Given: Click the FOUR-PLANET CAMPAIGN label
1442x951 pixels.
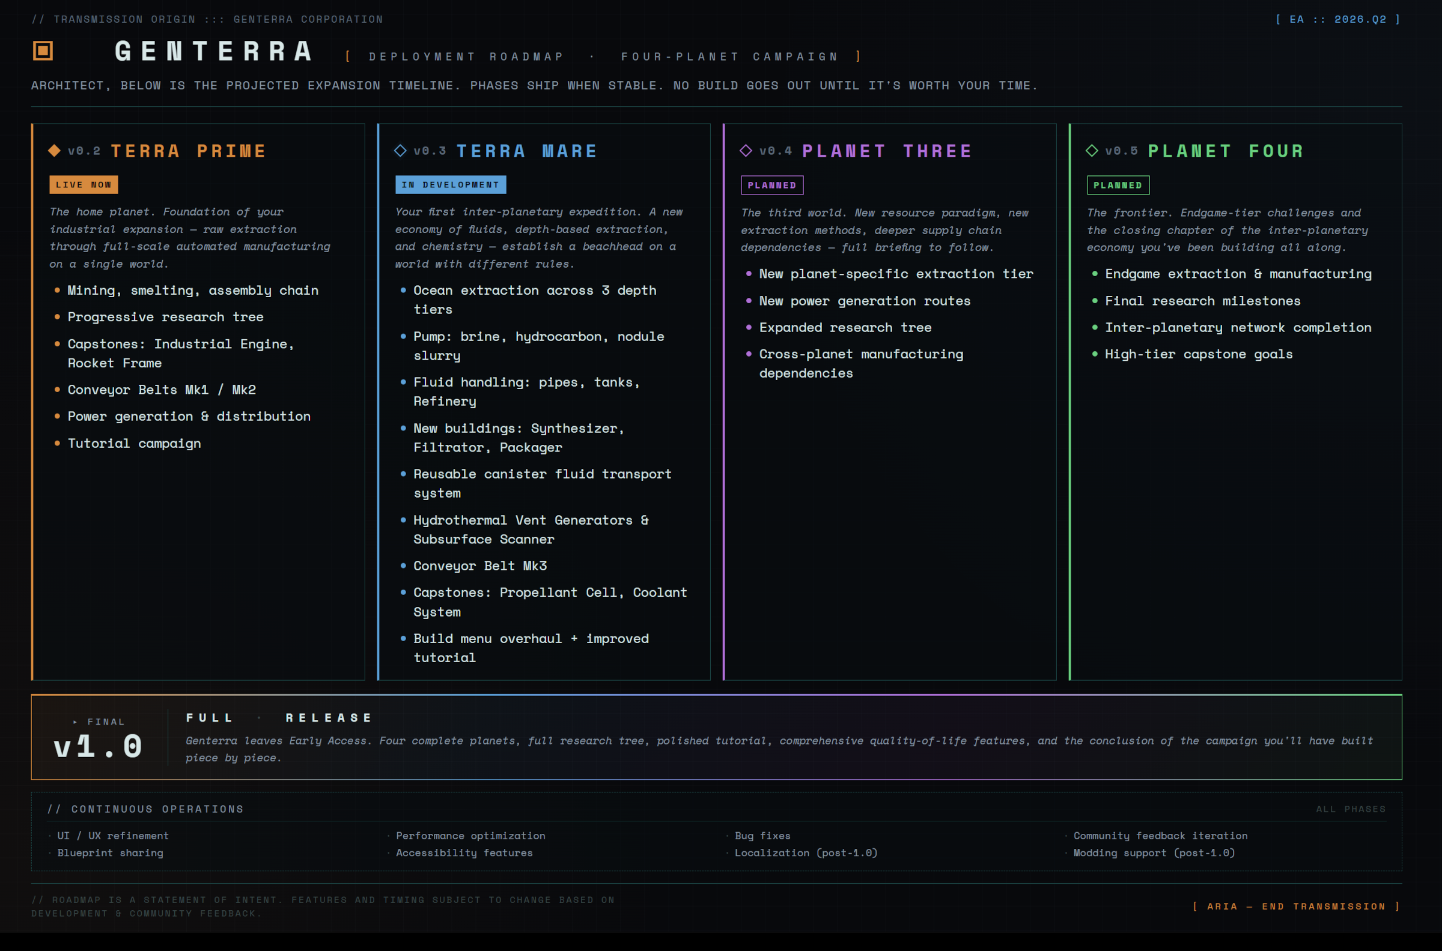Looking at the screenshot, I should click(x=729, y=56).
